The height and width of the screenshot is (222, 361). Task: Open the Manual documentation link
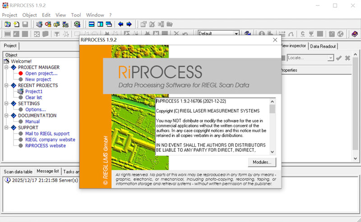(32, 121)
